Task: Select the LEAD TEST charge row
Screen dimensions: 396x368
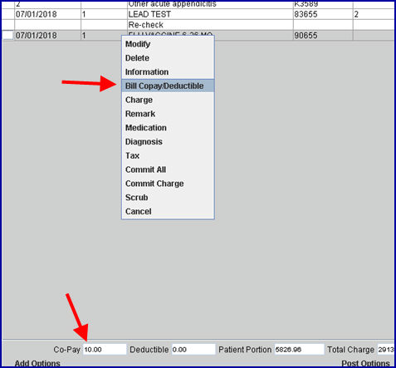Action: [x=198, y=14]
